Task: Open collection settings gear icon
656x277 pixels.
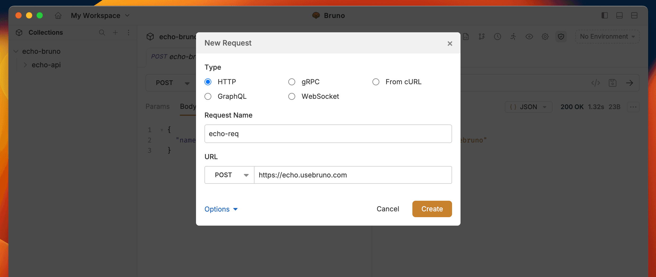Action: tap(545, 37)
